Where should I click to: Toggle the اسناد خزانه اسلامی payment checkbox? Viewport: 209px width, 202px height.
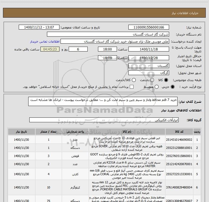[x=132, y=87]
